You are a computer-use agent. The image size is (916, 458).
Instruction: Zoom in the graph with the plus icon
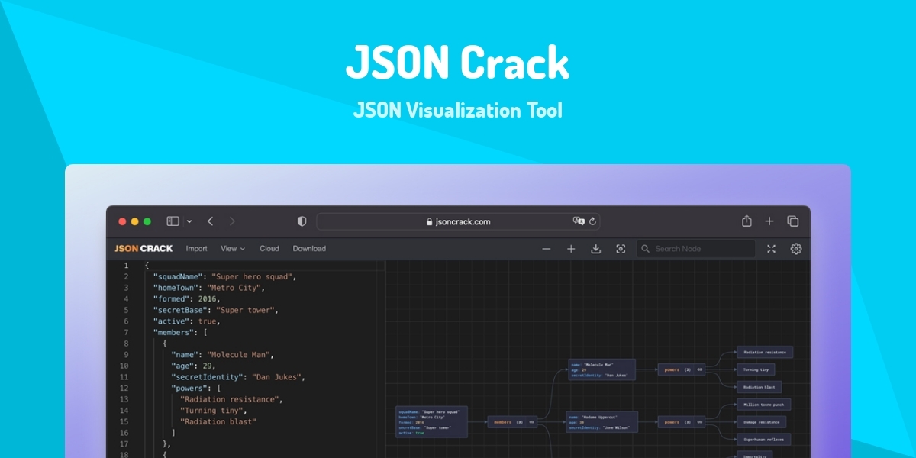[571, 249]
